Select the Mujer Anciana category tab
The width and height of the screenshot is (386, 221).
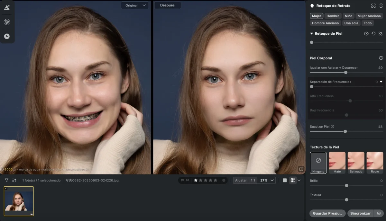tap(369, 16)
